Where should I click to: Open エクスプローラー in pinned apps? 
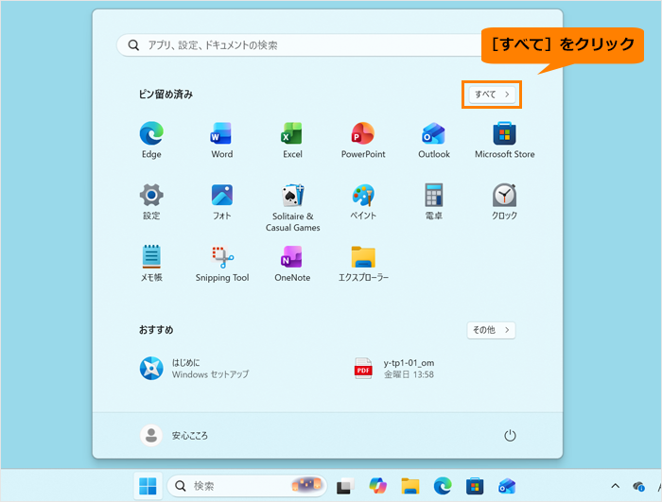pos(363,264)
